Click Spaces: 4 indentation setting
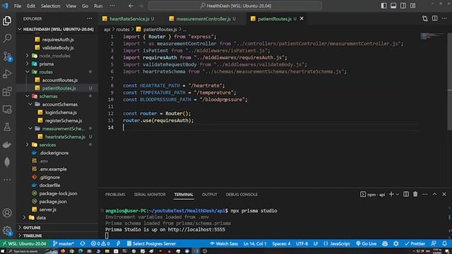 (x=281, y=243)
